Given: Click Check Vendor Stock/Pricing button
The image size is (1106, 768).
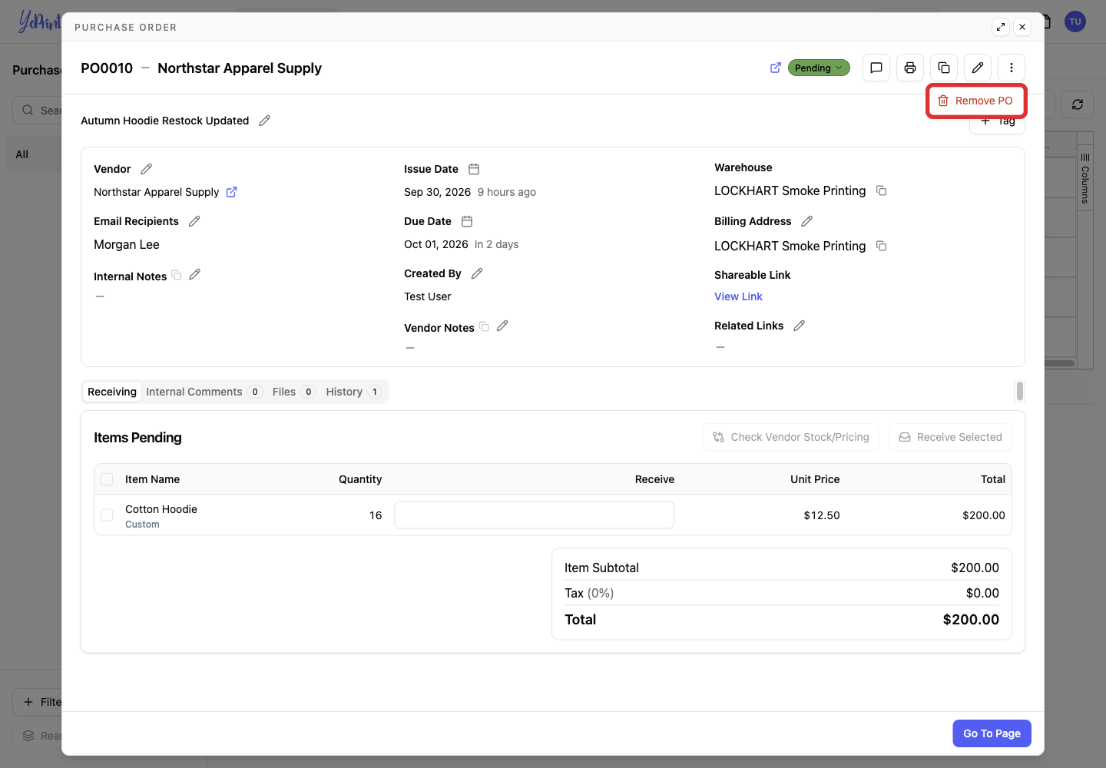Looking at the screenshot, I should [x=791, y=437].
